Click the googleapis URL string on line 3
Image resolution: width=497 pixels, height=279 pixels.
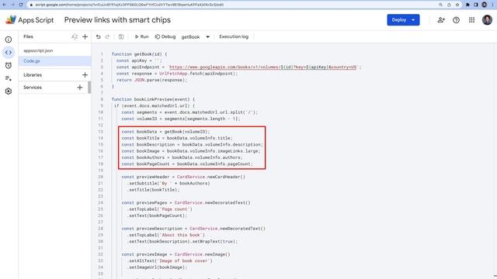pos(263,67)
